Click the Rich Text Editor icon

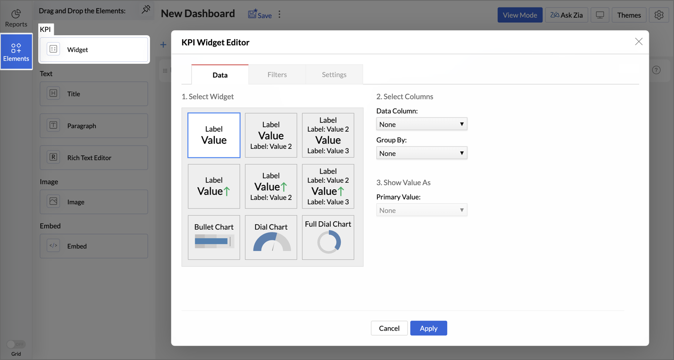[53, 157]
